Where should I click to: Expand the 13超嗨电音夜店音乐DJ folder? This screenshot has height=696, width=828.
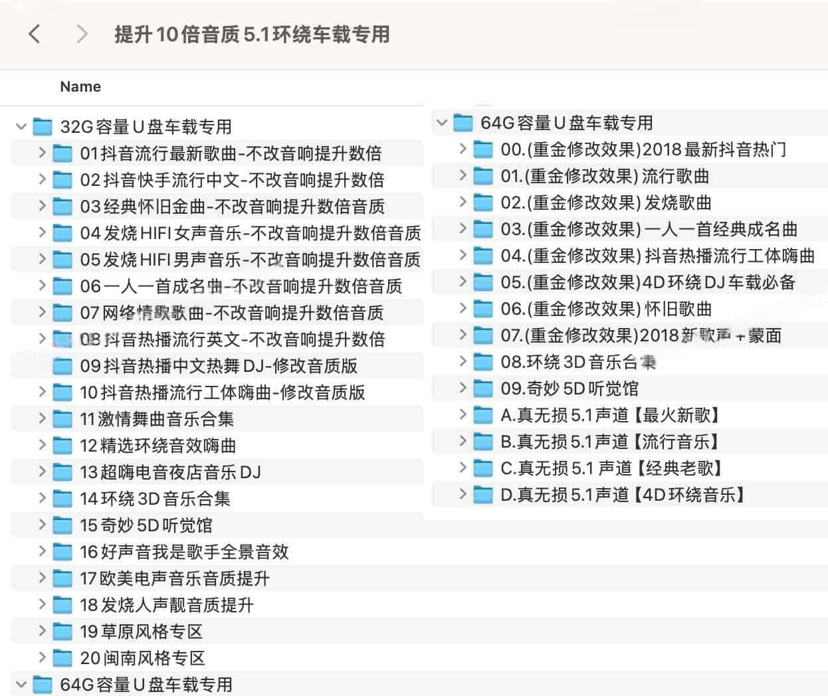click(x=42, y=472)
